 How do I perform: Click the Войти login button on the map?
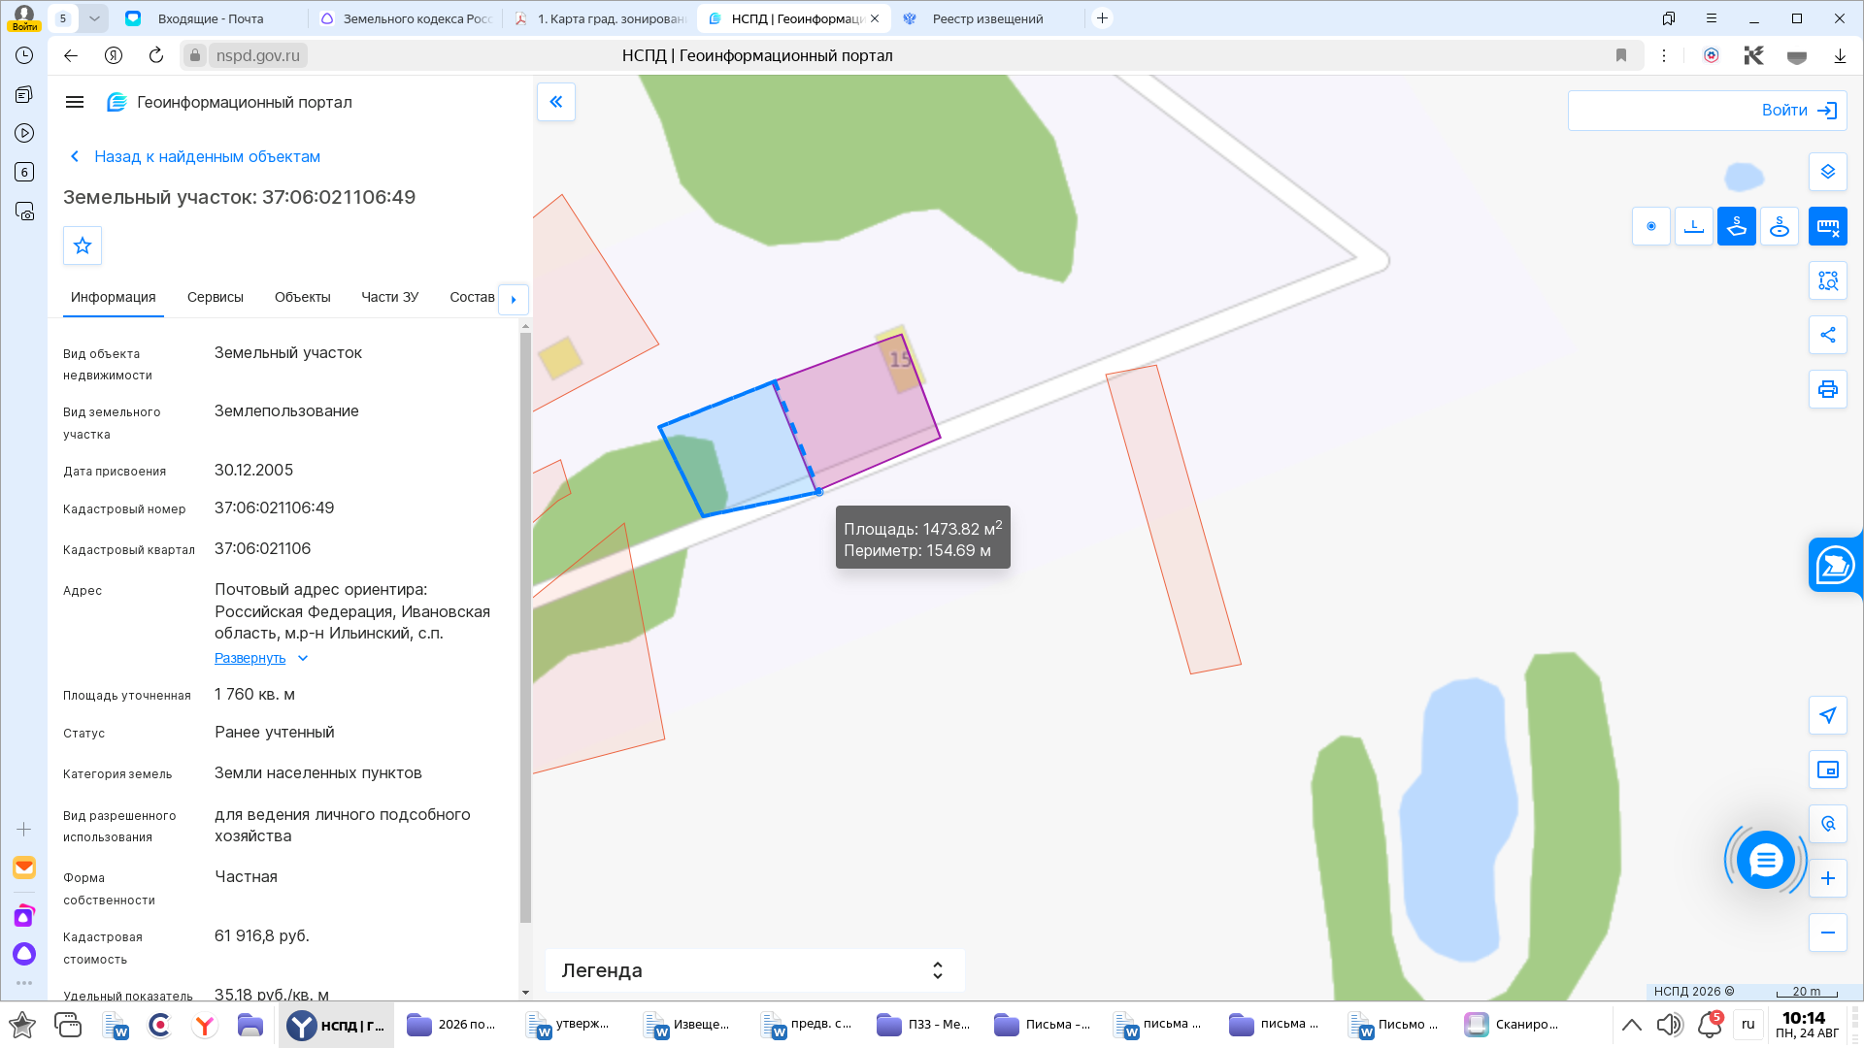pyautogui.click(x=1799, y=111)
